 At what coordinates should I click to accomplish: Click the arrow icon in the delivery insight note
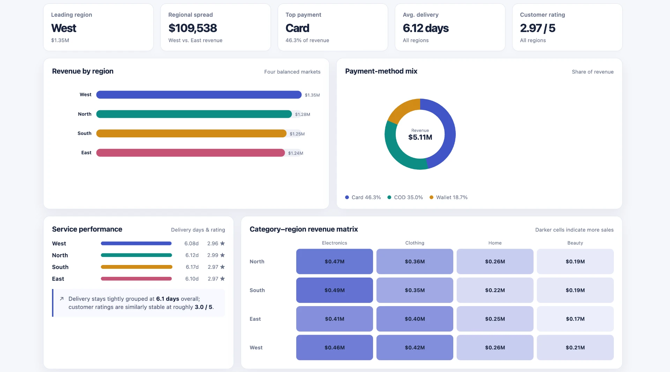[62, 299]
